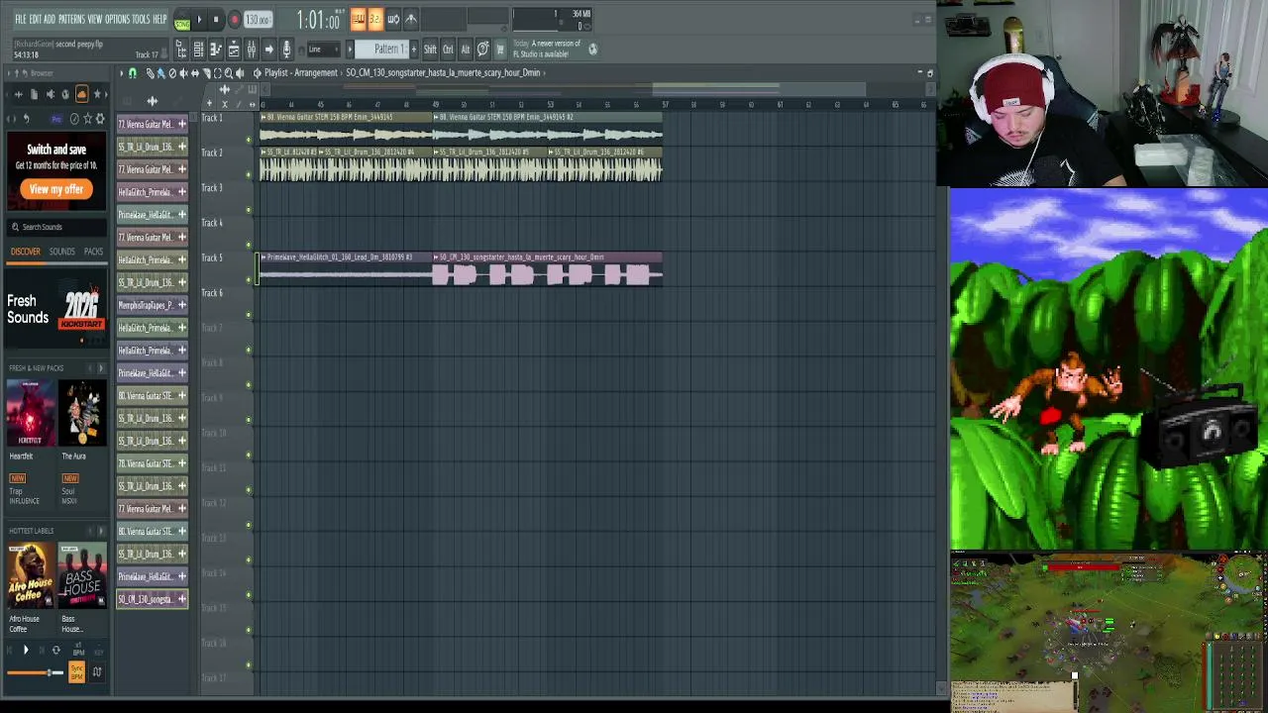Open the Channel rack icon
Screen dimensions: 1268x713
198,49
